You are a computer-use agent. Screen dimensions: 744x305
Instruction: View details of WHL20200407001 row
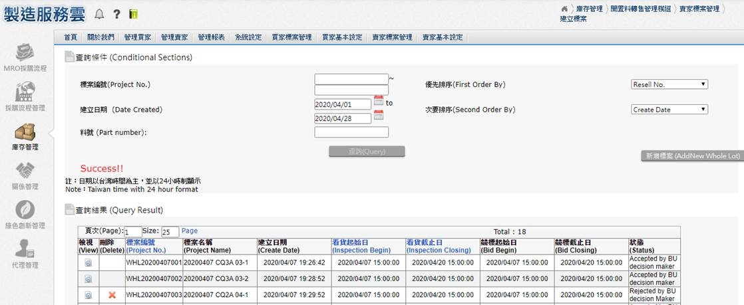point(88,262)
